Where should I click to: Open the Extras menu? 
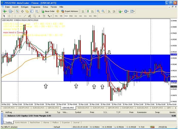pos(45,7)
